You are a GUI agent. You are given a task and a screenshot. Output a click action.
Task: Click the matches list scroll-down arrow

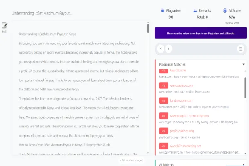tap(245, 153)
